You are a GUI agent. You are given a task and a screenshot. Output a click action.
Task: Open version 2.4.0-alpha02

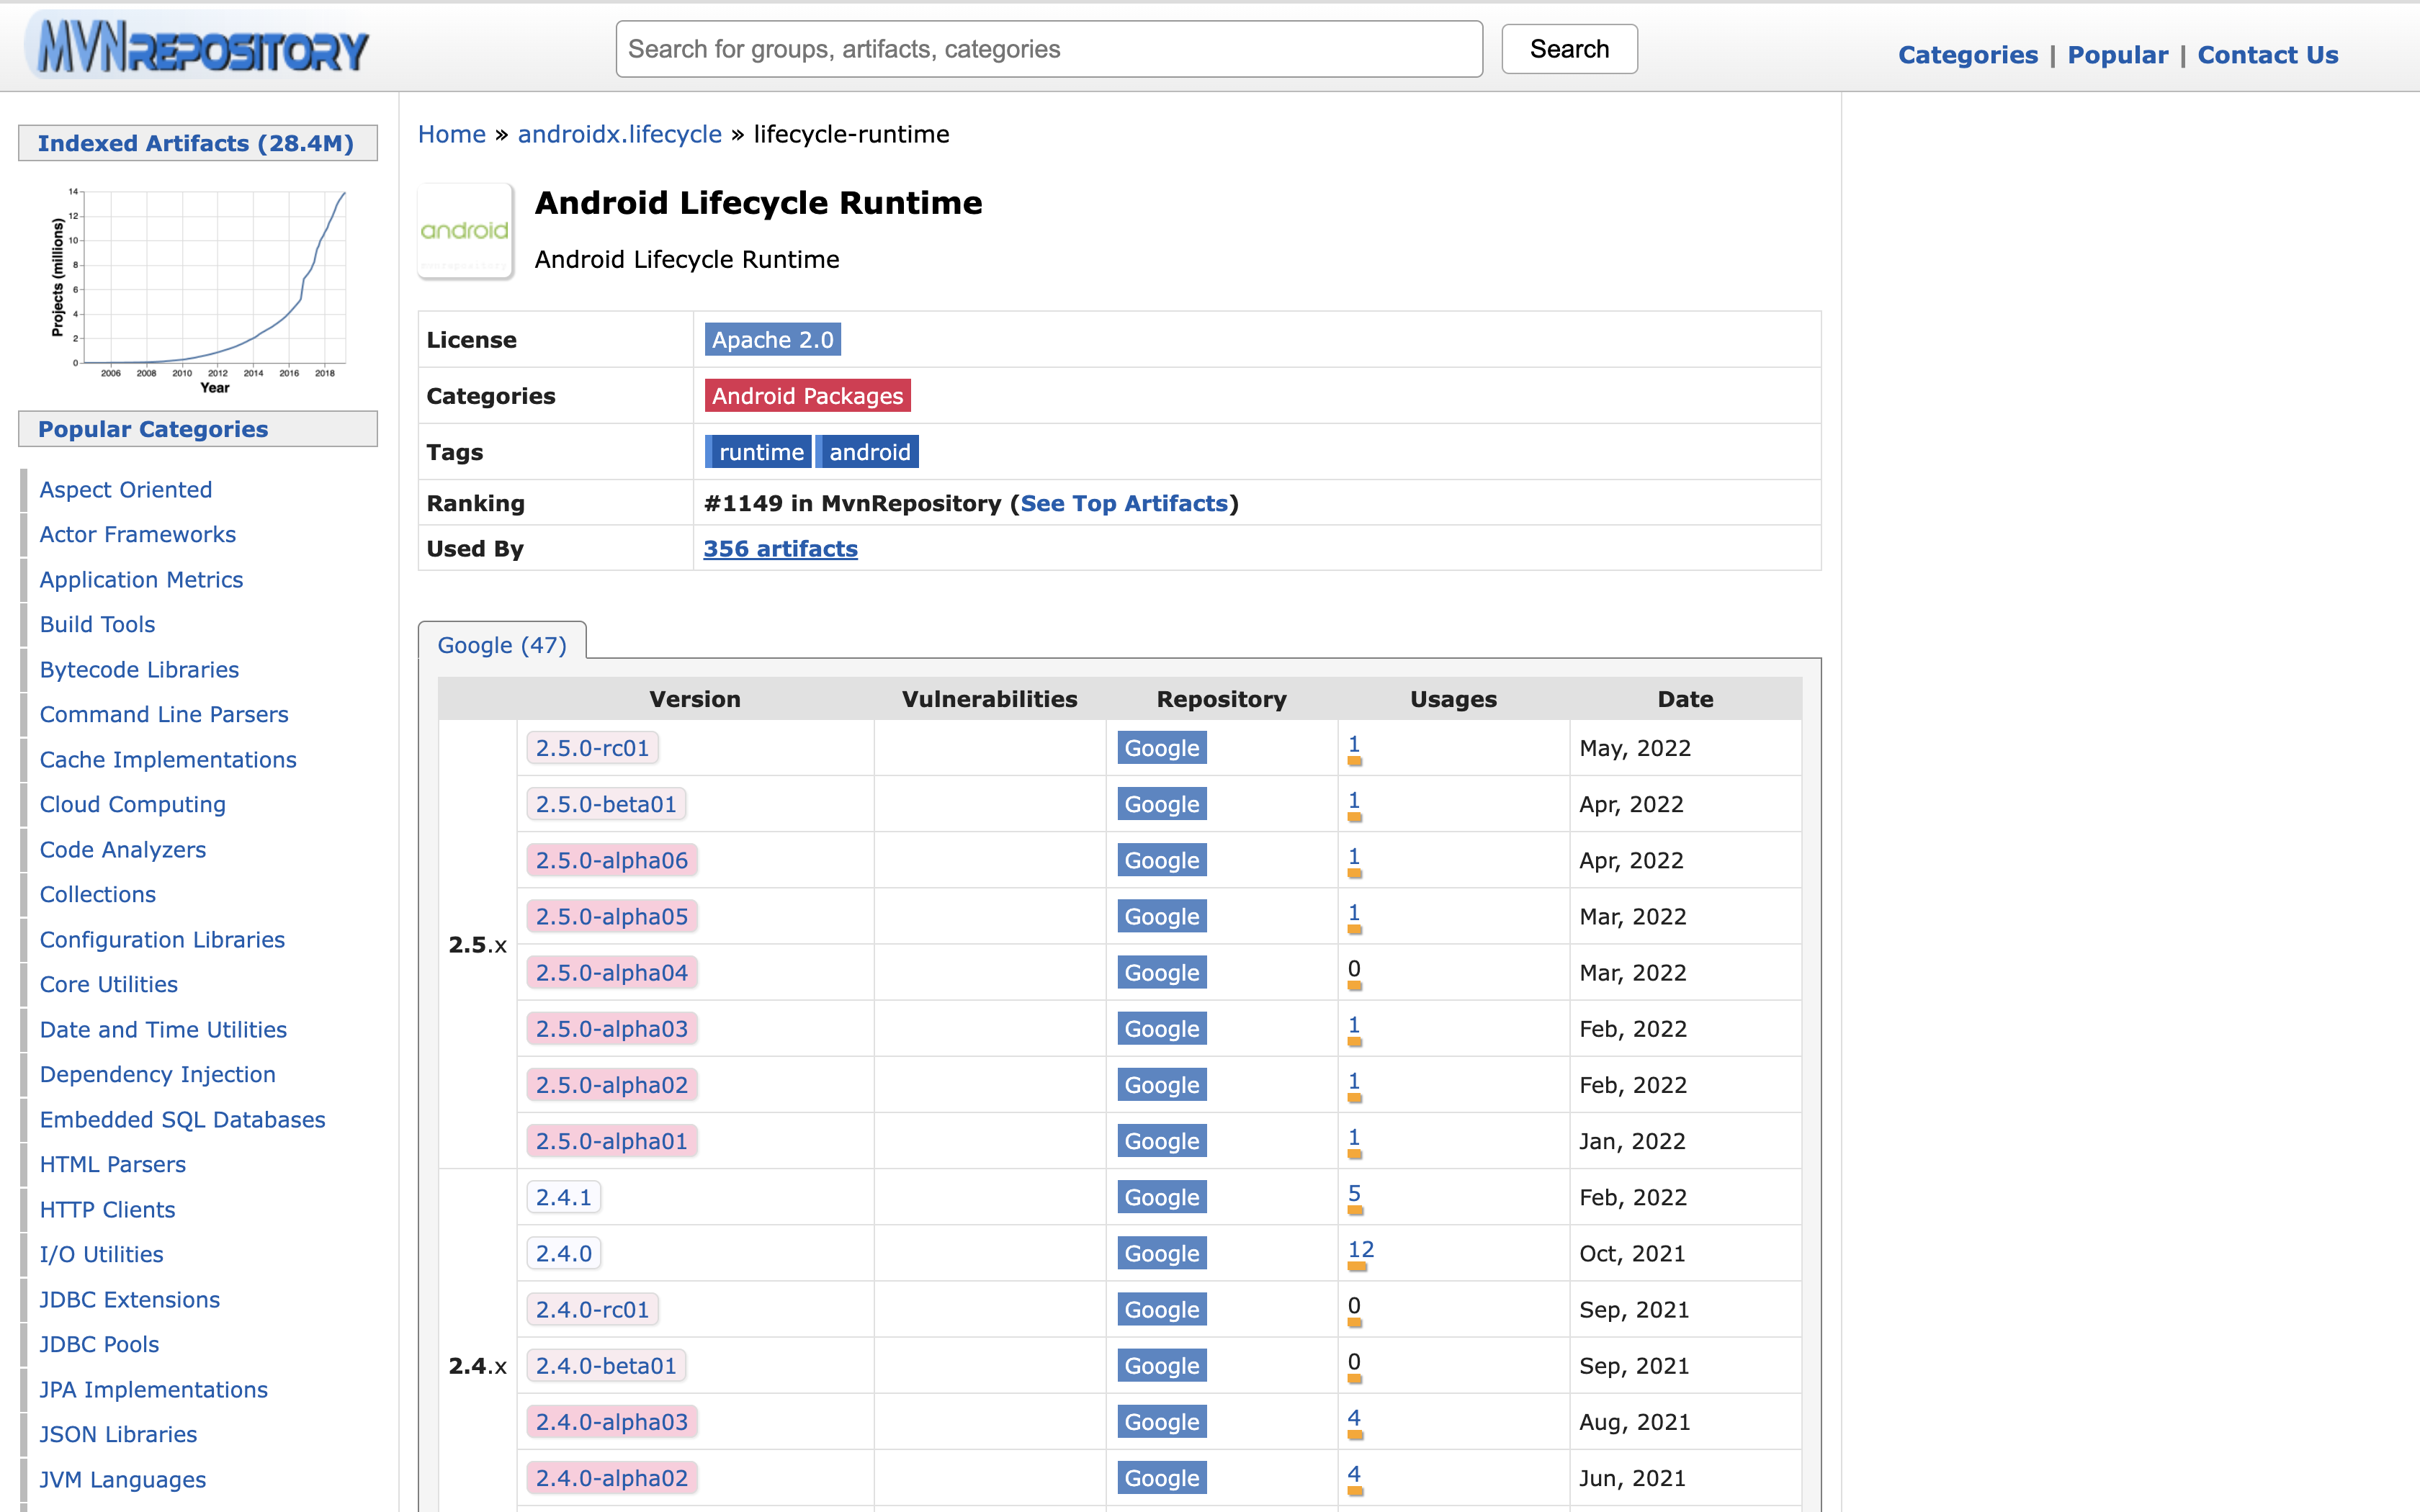pyautogui.click(x=612, y=1478)
